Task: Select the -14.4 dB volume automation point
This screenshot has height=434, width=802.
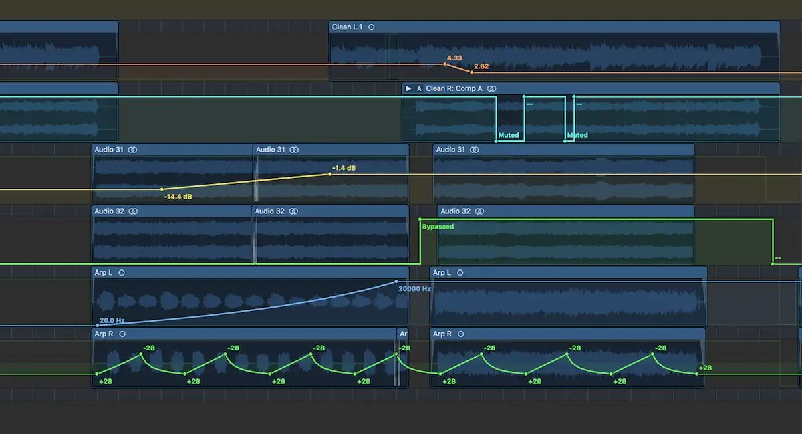Action: click(162, 189)
